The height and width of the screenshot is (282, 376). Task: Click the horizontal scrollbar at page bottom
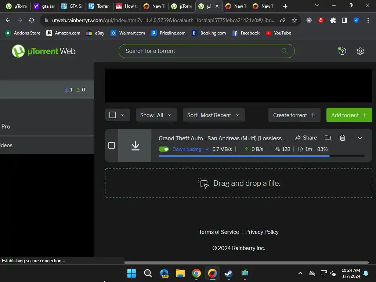click(x=246, y=263)
